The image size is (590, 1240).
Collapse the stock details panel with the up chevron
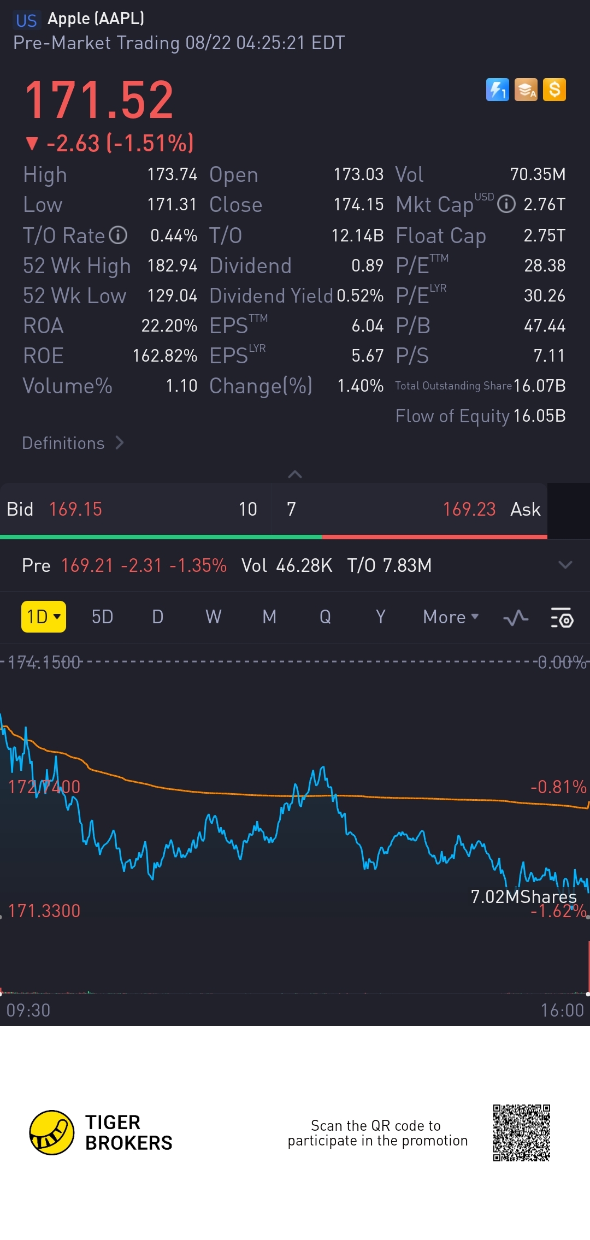click(295, 474)
